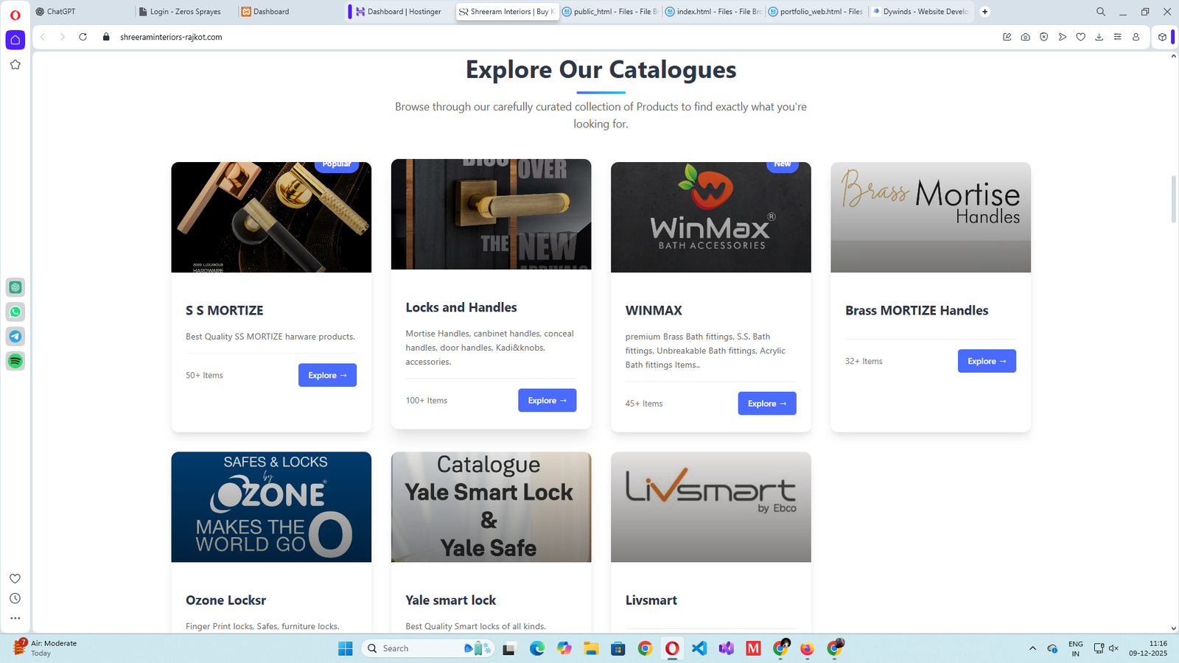Show hidden system tray icons
Viewport: 1179px width, 663px height.
(x=1032, y=648)
